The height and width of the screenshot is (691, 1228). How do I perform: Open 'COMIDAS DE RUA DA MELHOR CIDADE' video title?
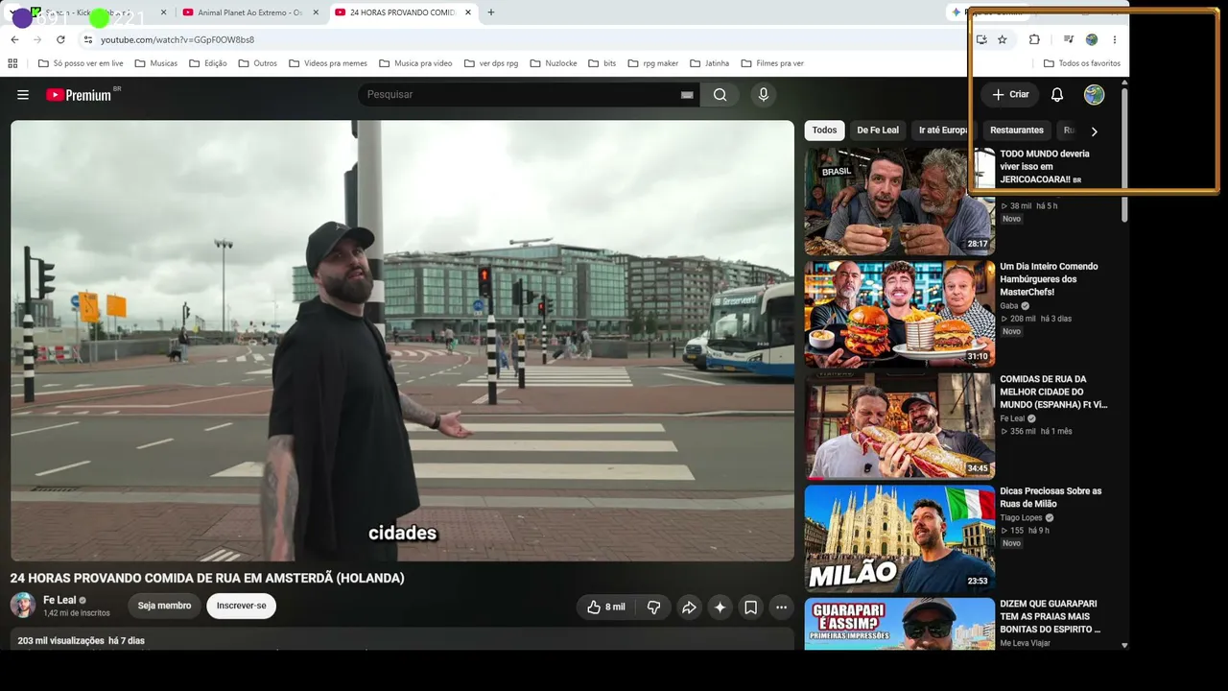[x=1053, y=392]
